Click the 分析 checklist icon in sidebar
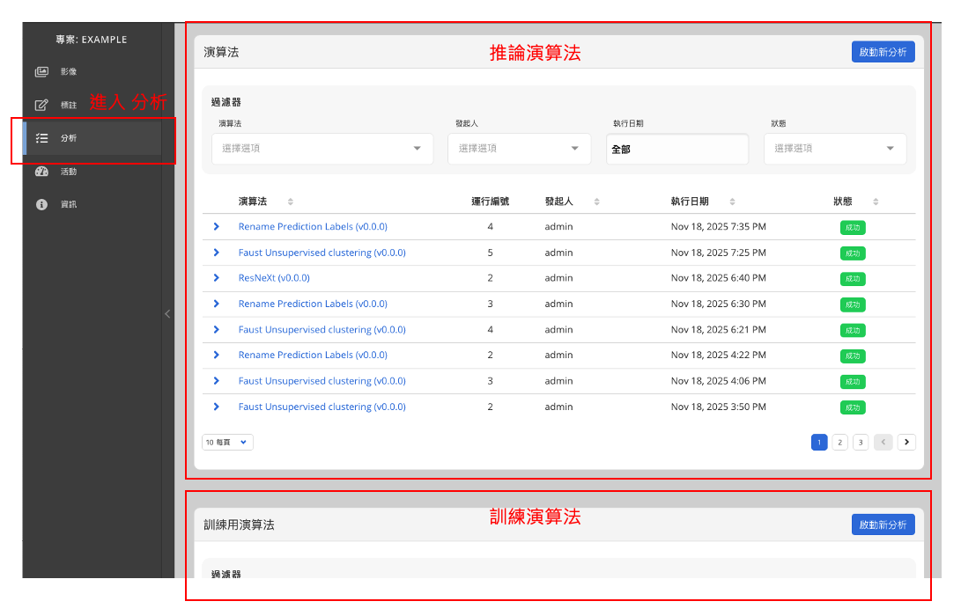961x616 pixels. coord(41,138)
